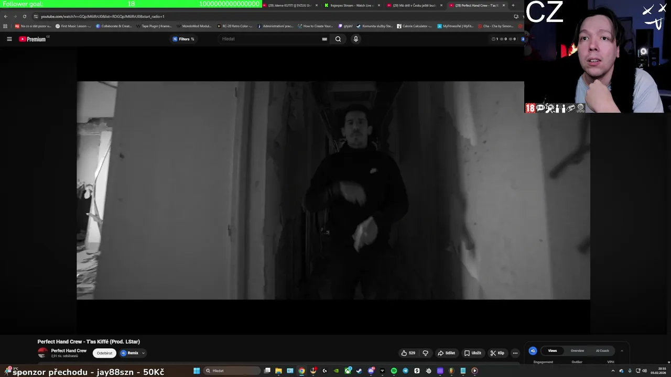Open clock showing 20:35
The width and height of the screenshot is (671, 377).
pos(658,371)
